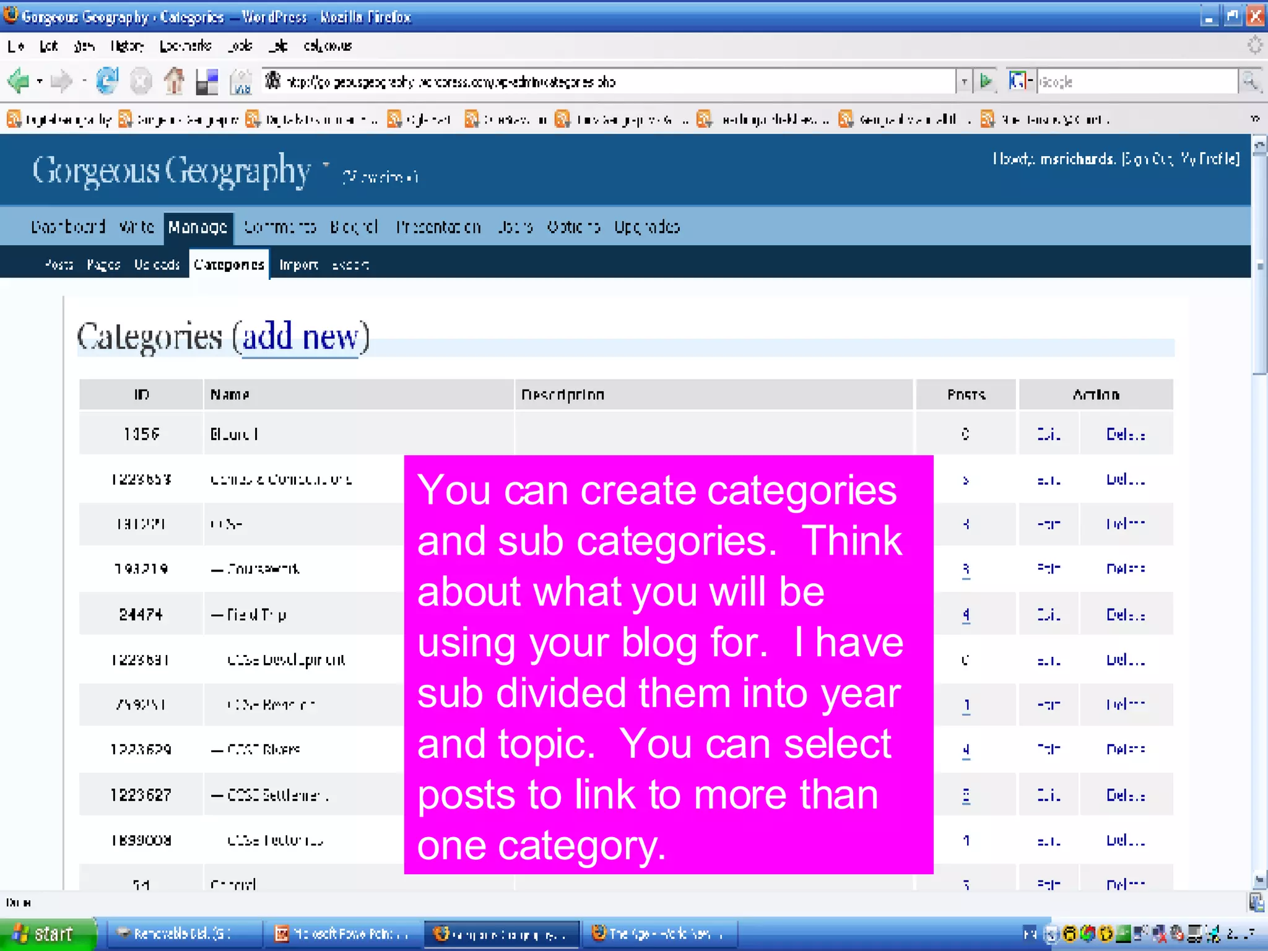Switch to Microsoft PowerPoint taskbar window
The width and height of the screenshot is (1268, 951).
(343, 934)
